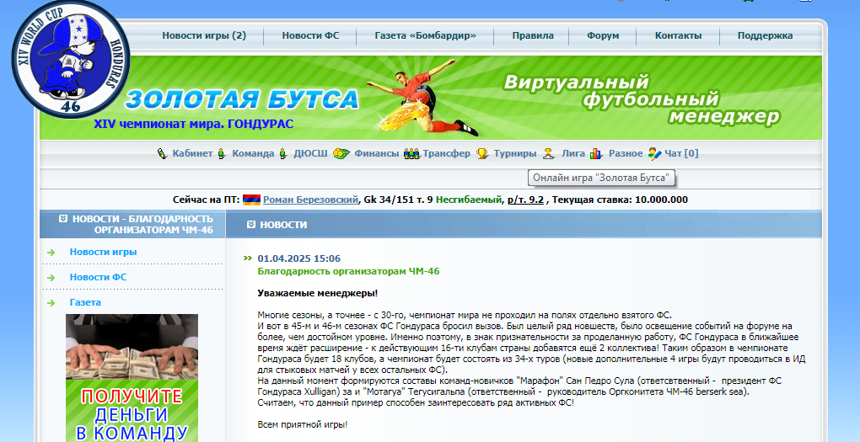
Task: Click the text XIV чемпионат мира. ГОНДУРАС
Action: point(194,125)
